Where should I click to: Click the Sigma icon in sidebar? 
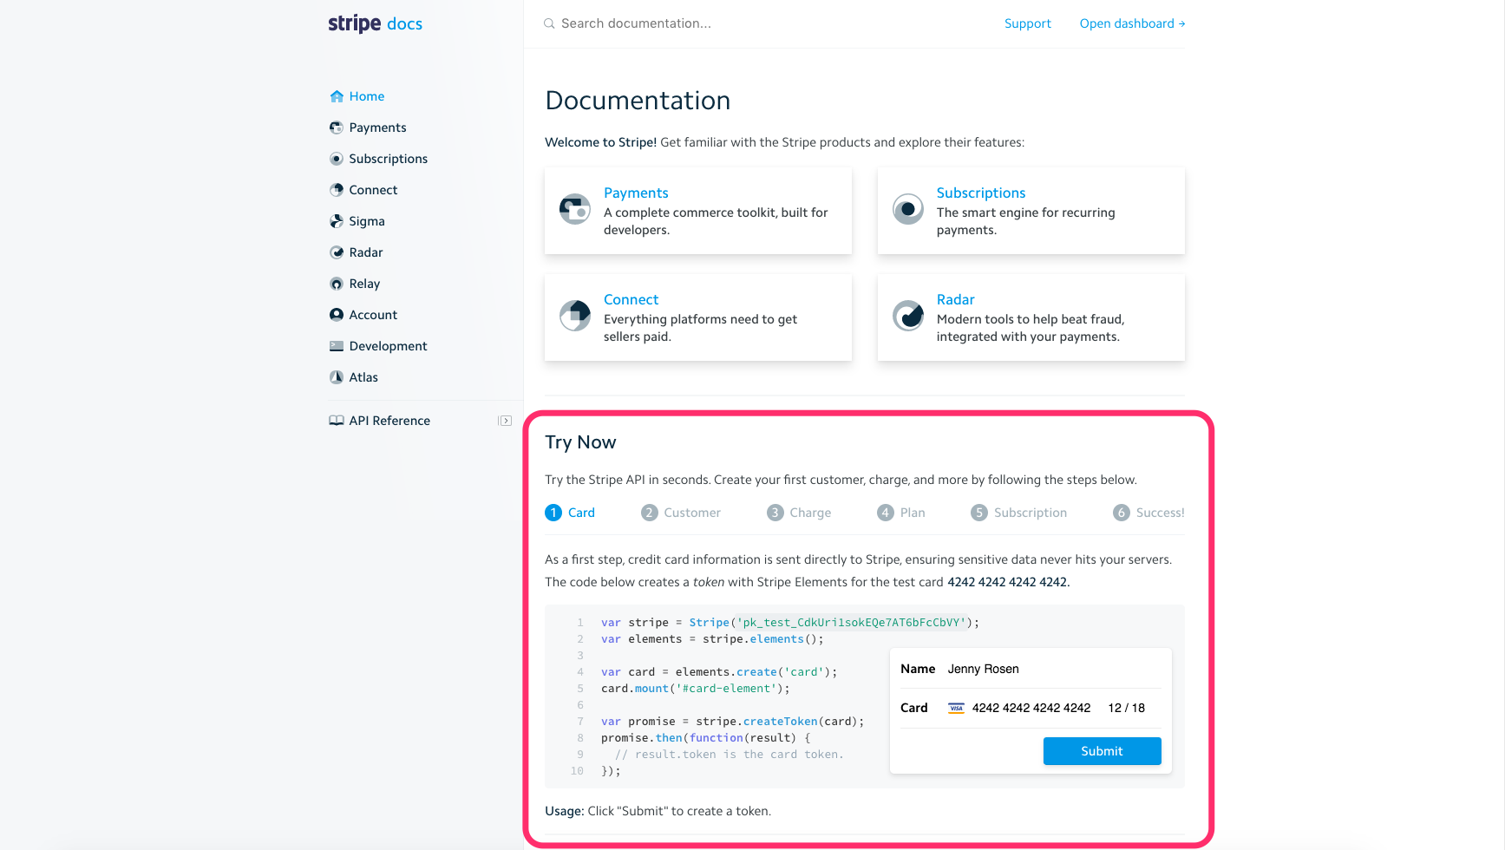click(x=337, y=221)
